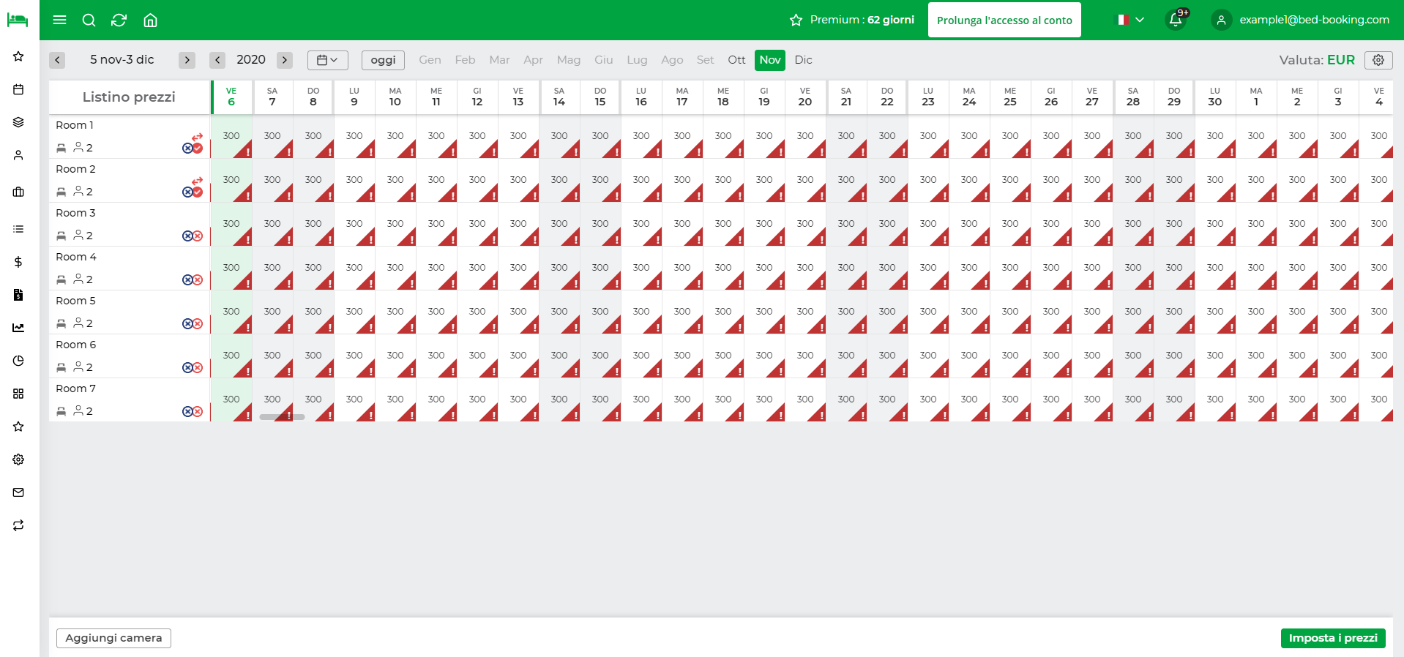Go to previous year from 2020
Viewport: 1404px width, 657px height.
pos(217,60)
